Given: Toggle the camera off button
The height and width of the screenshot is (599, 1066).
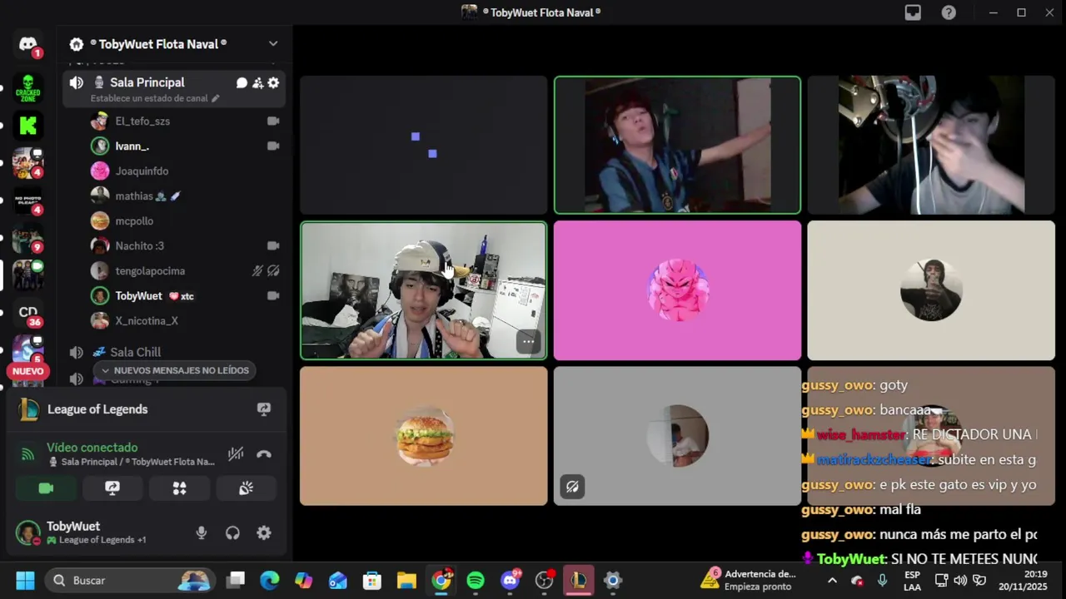Looking at the screenshot, I should pos(46,488).
